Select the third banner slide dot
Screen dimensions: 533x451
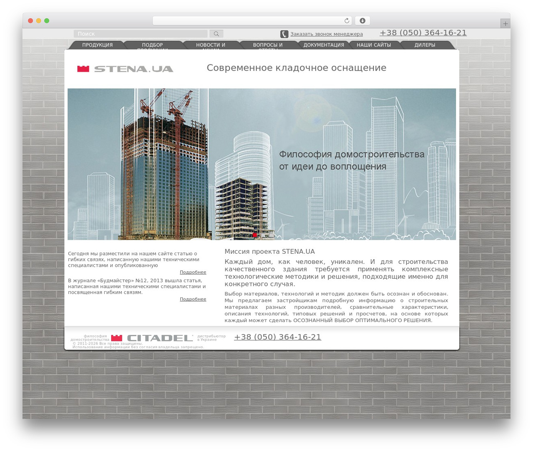click(x=271, y=235)
